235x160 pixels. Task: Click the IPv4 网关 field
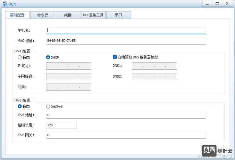69,87
